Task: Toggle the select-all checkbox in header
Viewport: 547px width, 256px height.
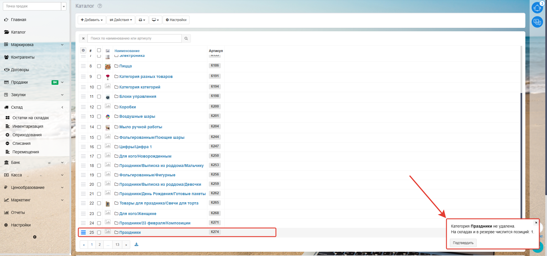Action: click(99, 50)
